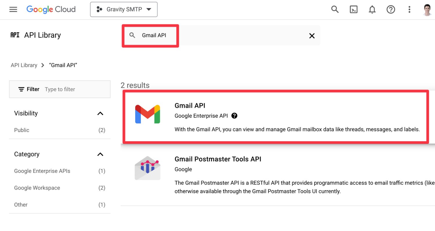Go to API Library breadcrumb link
Viewport: 435px width, 231px height.
(x=24, y=65)
